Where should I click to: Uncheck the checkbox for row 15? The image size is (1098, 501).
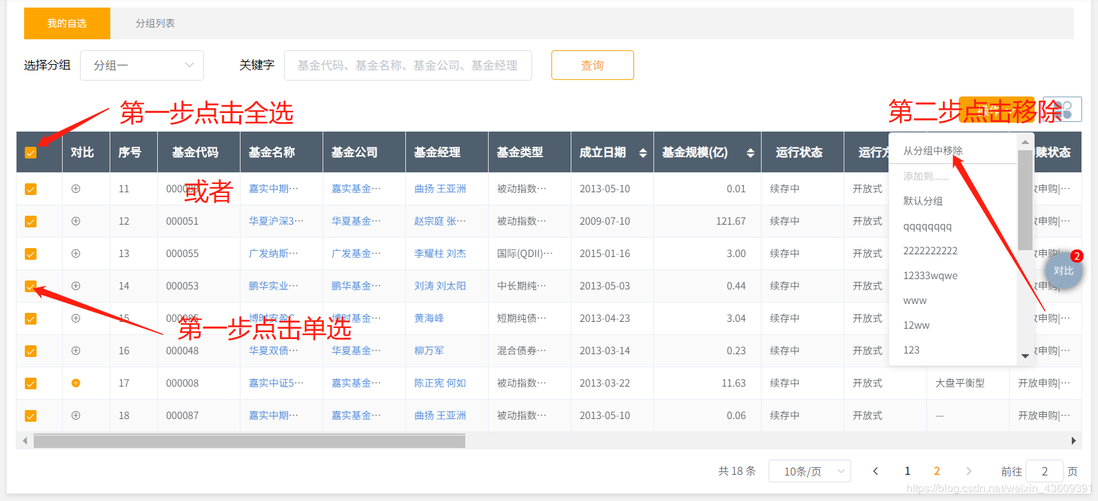[30, 318]
